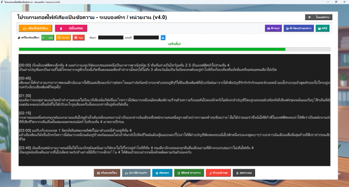This screenshot has height=187, width=349.
Task: Click the [01:30] timestamp in transcript
Action: pyautogui.click(x=25, y=96)
